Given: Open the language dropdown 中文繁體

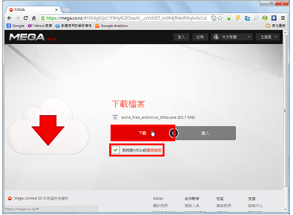Looking at the screenshot, I should point(232,37).
